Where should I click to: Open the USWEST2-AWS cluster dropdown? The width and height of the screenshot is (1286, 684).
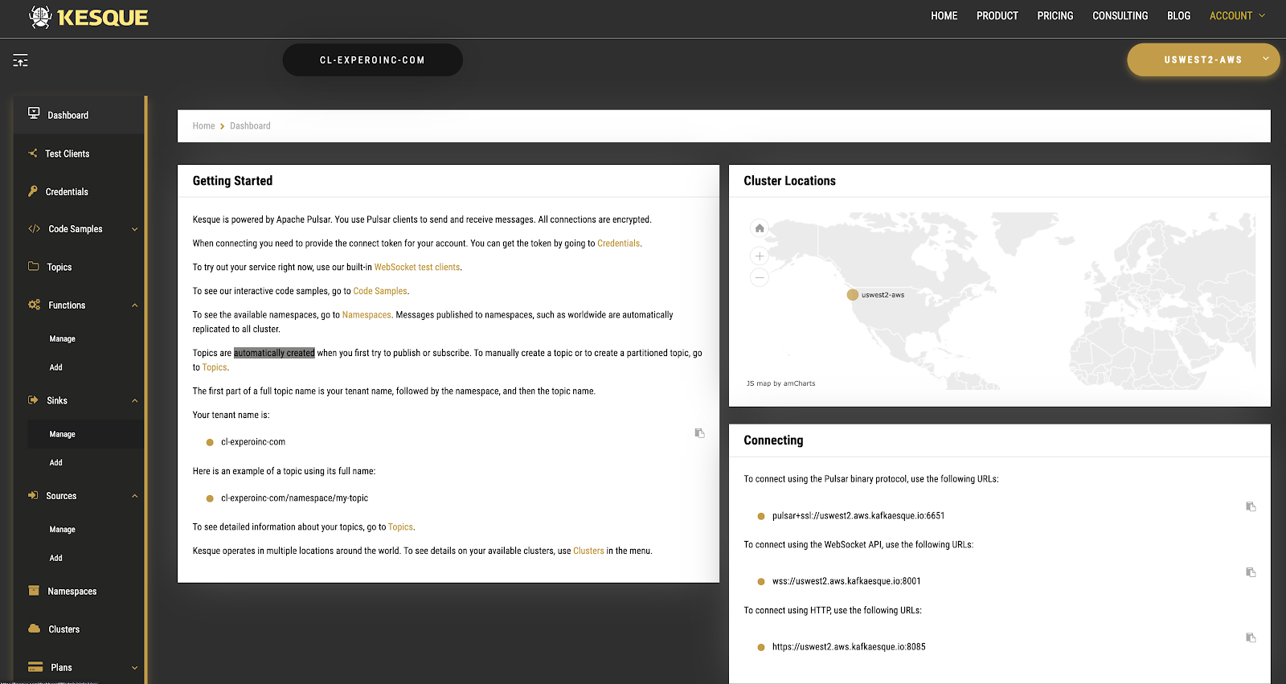(x=1203, y=59)
